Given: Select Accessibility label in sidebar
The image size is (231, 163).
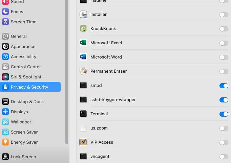Looking at the screenshot, I should coord(24,56).
